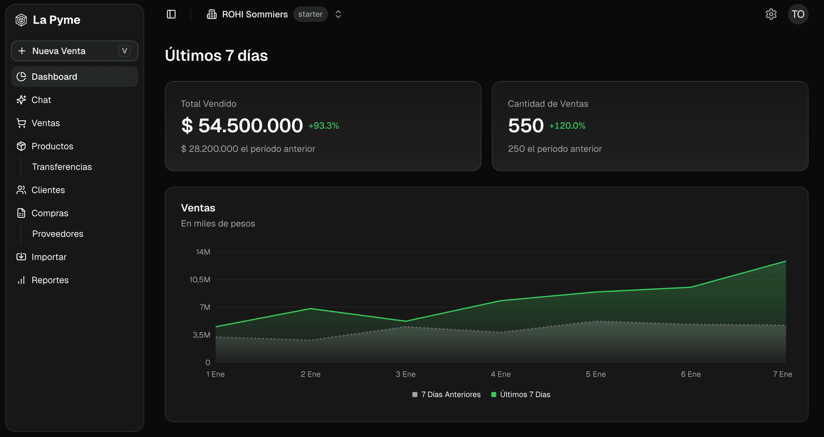Viewport: 824px width, 437px height.
Task: Click the green +93.3% growth indicator
Action: (x=323, y=126)
